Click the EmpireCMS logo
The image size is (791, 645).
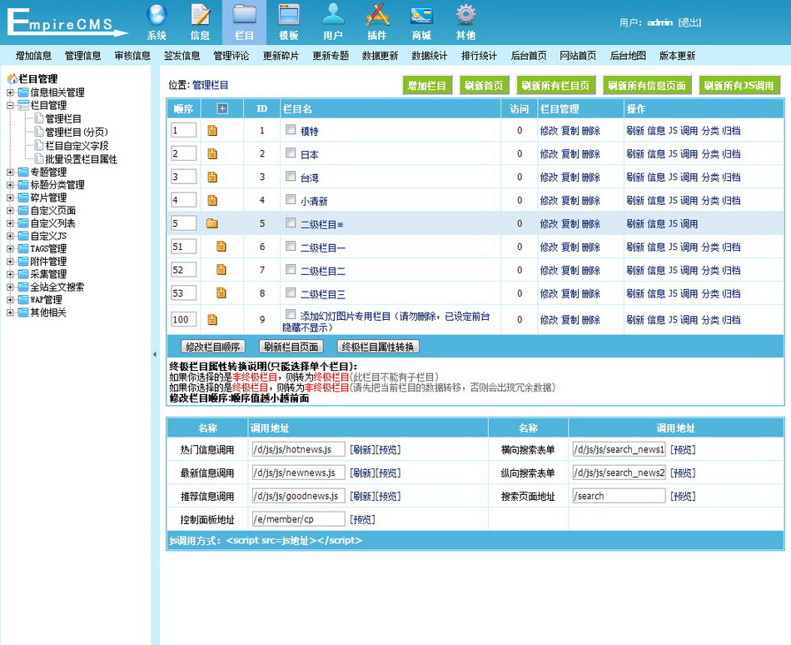[67, 22]
